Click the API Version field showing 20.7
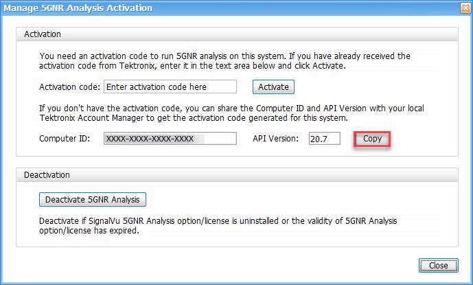 click(x=324, y=139)
